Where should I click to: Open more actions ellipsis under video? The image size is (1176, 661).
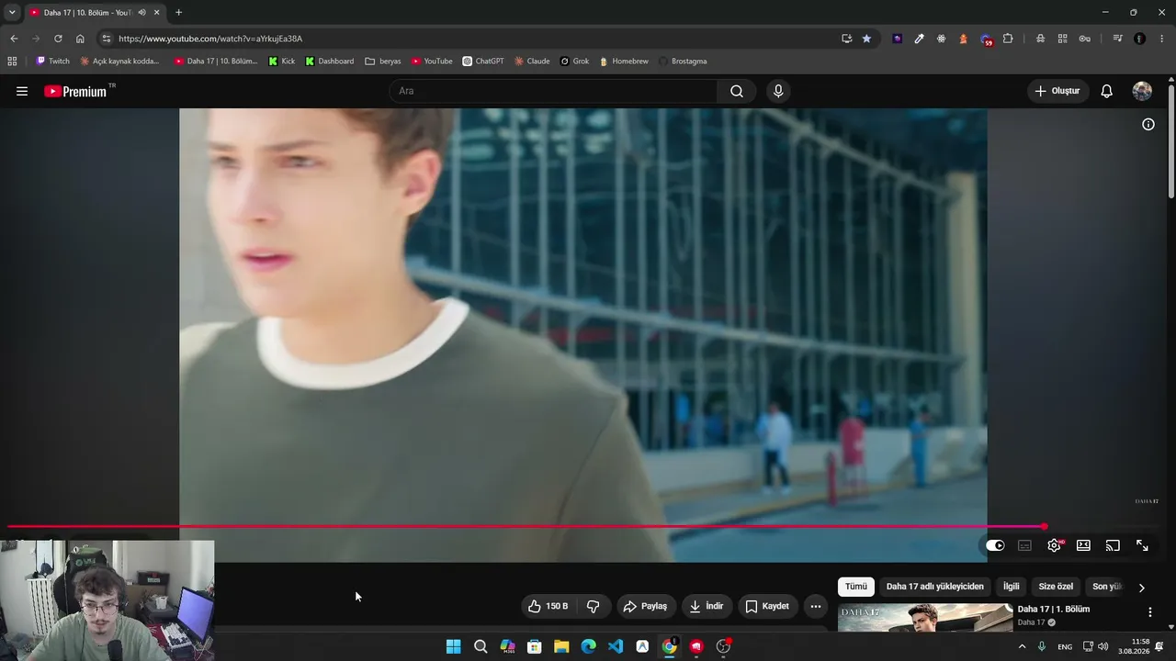[x=815, y=606]
